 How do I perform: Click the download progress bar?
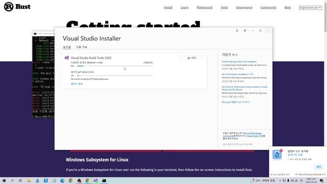(x=115, y=66)
